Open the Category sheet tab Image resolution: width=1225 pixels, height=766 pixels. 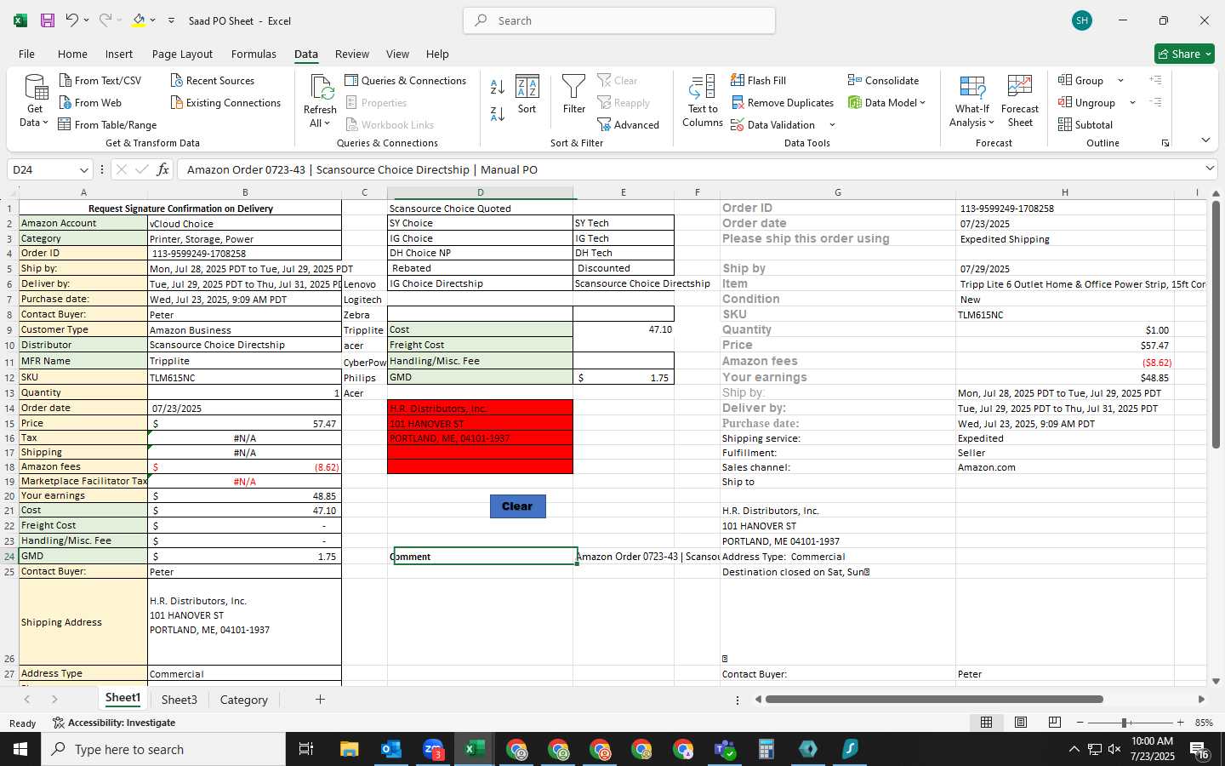coord(244,700)
